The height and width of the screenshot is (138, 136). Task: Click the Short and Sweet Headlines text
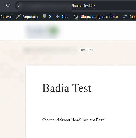point(74,120)
